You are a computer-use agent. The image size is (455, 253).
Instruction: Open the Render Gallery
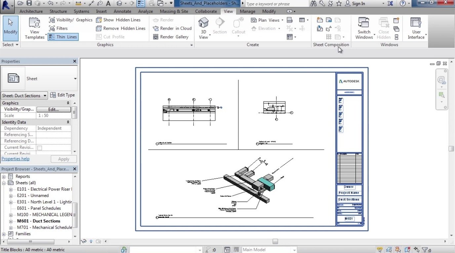[171, 37]
